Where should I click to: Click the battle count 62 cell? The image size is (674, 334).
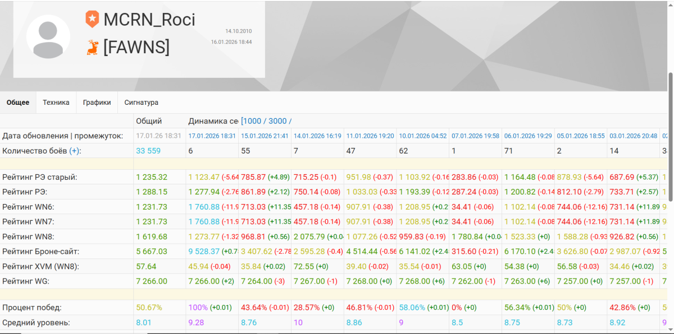click(403, 151)
